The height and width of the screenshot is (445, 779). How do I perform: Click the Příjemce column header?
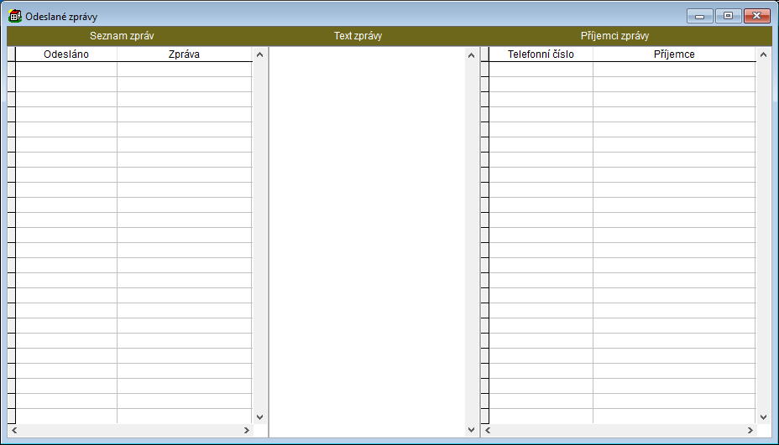(674, 54)
